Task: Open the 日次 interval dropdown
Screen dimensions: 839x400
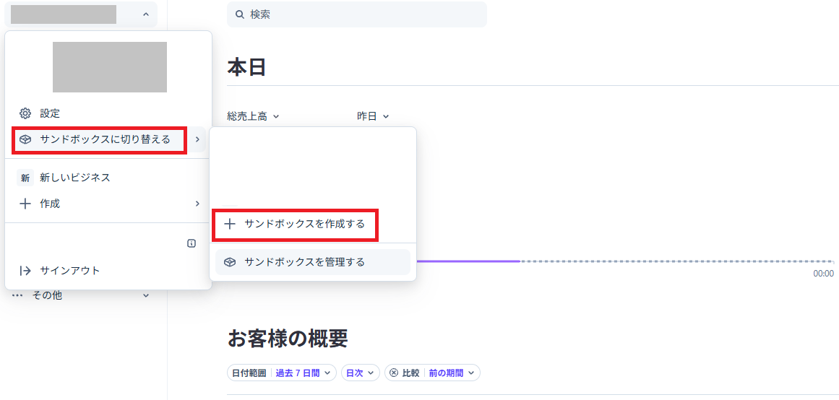Action: tap(361, 373)
